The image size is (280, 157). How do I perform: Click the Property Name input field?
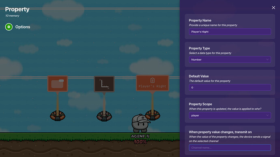point(230,32)
